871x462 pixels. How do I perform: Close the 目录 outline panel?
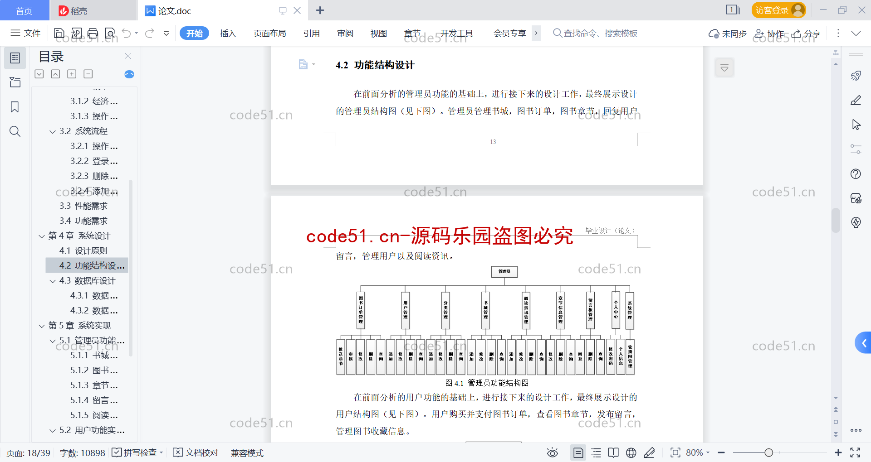tap(128, 56)
